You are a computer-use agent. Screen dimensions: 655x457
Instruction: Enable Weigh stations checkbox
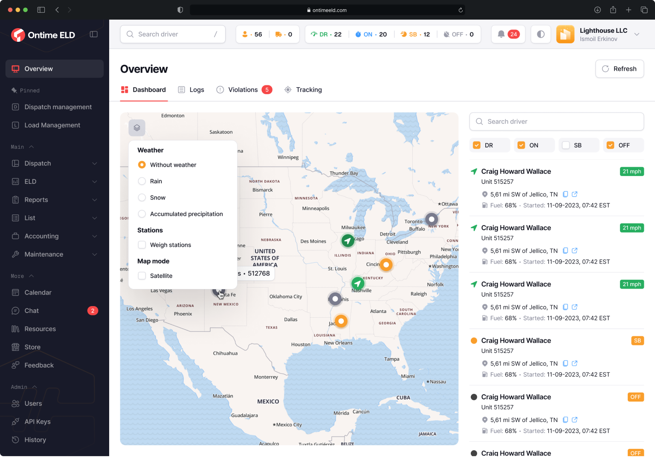point(142,245)
